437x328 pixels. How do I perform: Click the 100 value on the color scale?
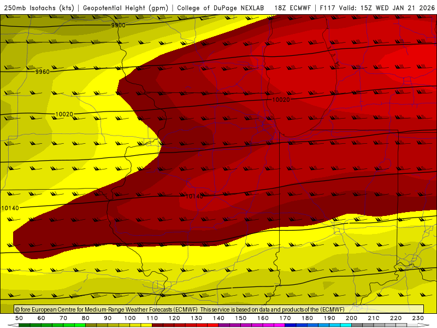pos(130,318)
